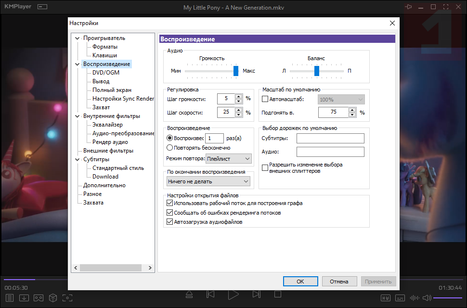This screenshot has height=308, width=467.
Task: Collapse the Проигрыватель tree node
Action: pos(78,38)
